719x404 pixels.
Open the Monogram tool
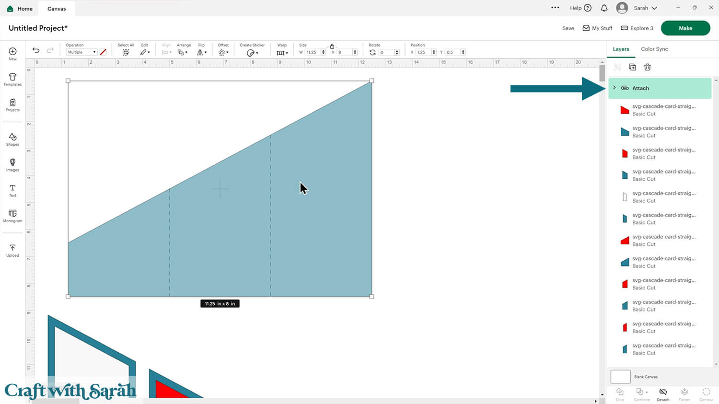[12, 216]
